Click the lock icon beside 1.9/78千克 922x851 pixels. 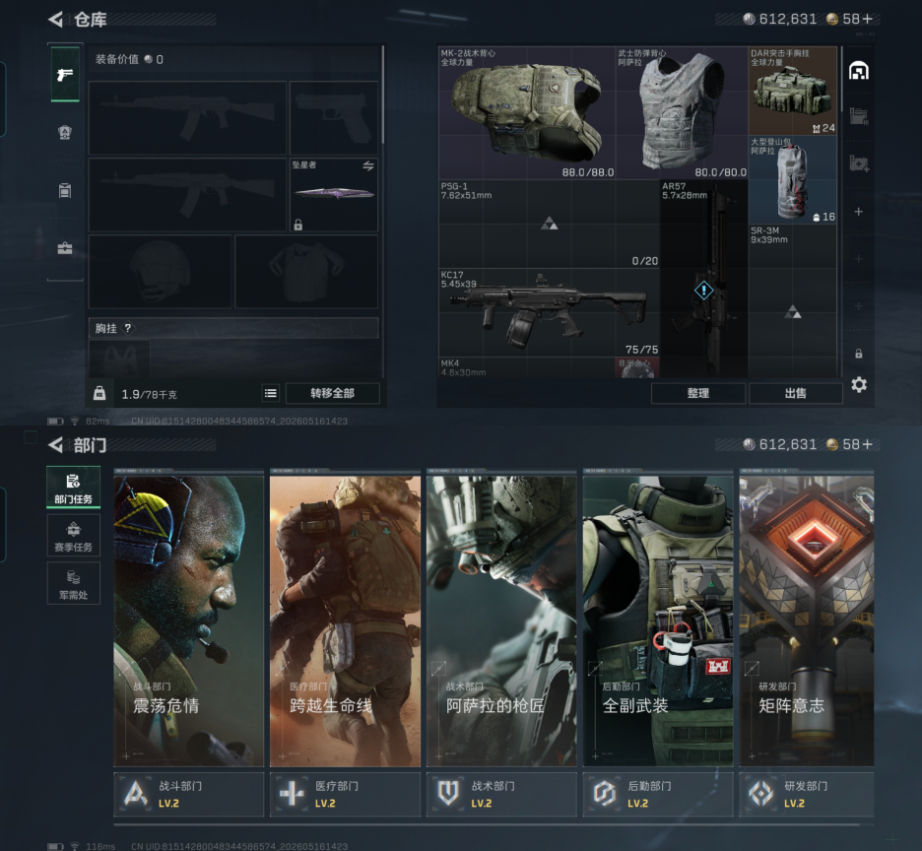[x=99, y=393]
